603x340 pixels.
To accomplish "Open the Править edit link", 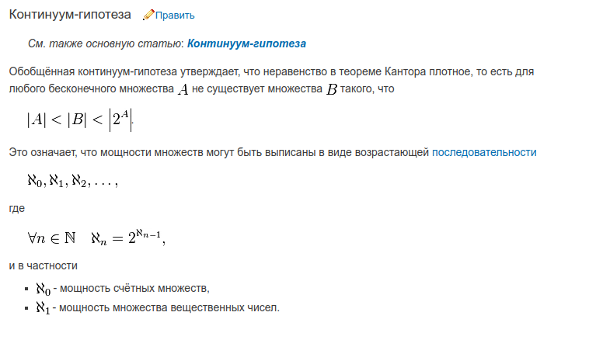I will [175, 16].
